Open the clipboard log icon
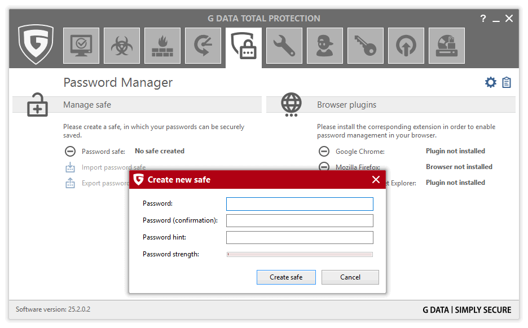 click(x=507, y=82)
